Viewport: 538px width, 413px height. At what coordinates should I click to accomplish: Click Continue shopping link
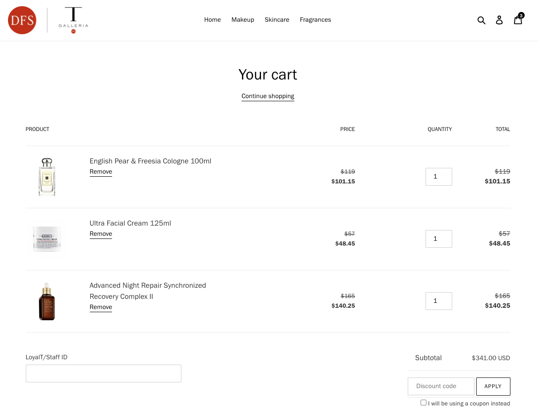pyautogui.click(x=268, y=96)
